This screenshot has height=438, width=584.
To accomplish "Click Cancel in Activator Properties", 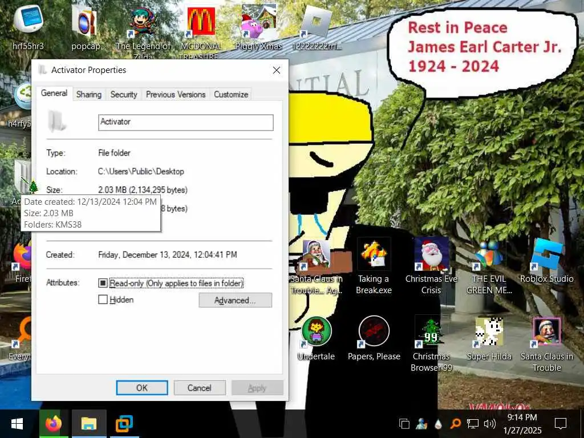I will 199,388.
